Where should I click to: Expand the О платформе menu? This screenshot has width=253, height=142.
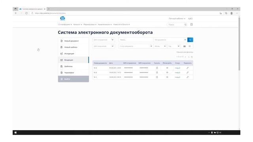click(65, 24)
